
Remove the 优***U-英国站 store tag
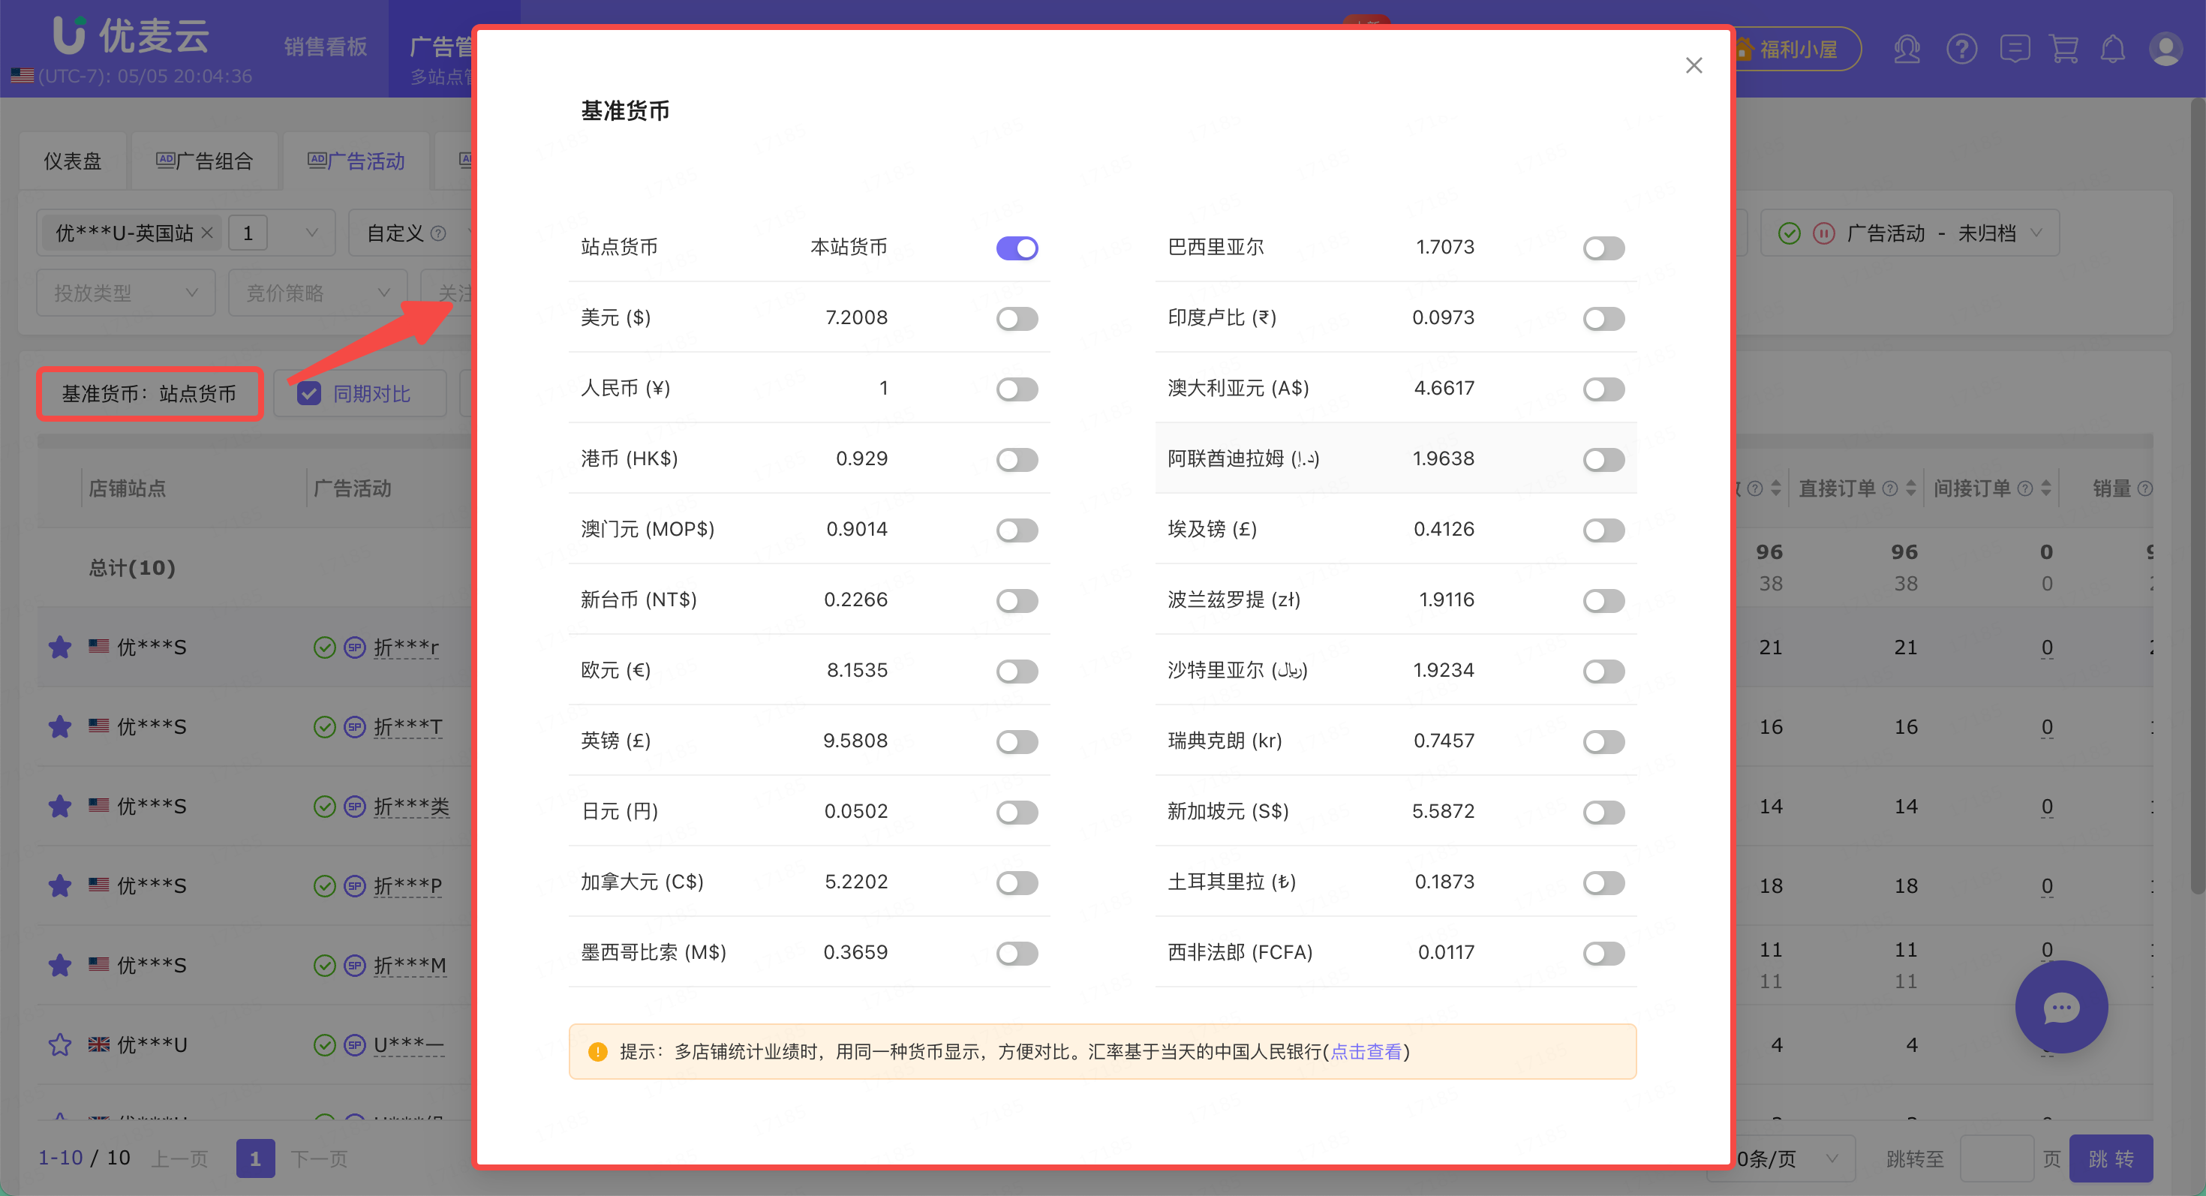point(207,233)
